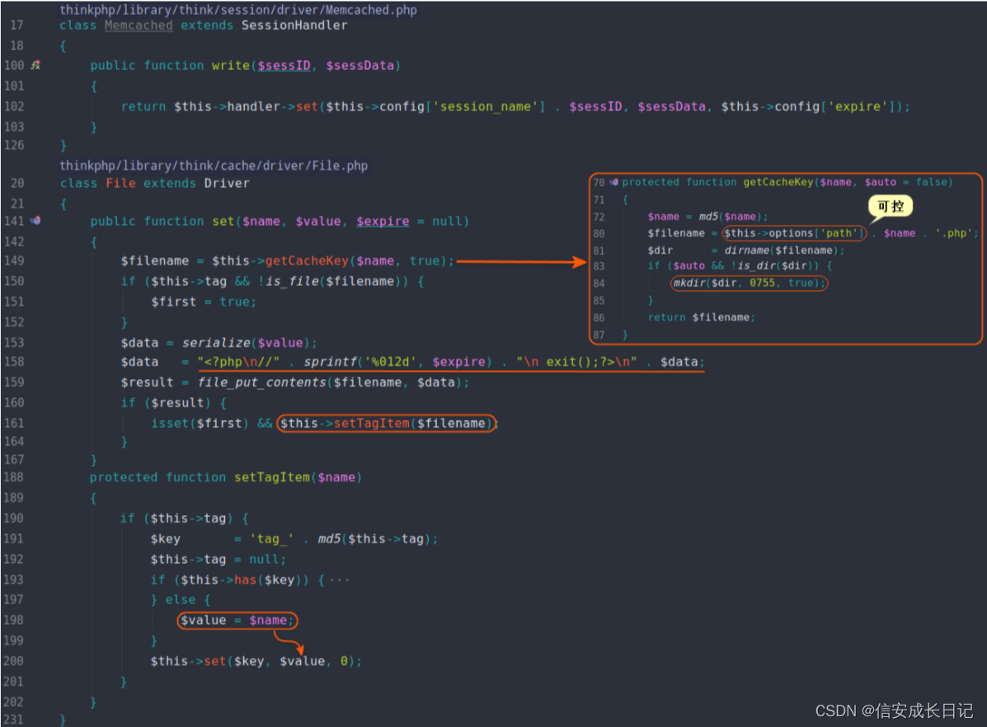Viewport: 987px width, 727px height.
Task: Click mkdir on line 84
Action: point(689,284)
